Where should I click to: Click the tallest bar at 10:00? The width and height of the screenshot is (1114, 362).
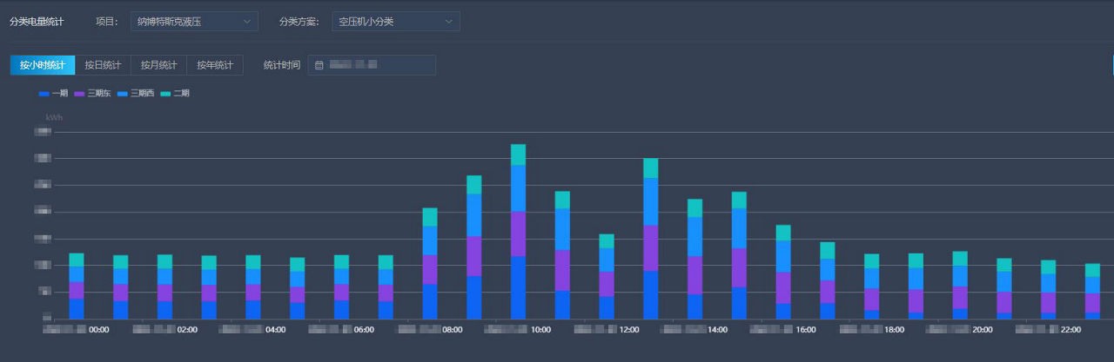(518, 232)
